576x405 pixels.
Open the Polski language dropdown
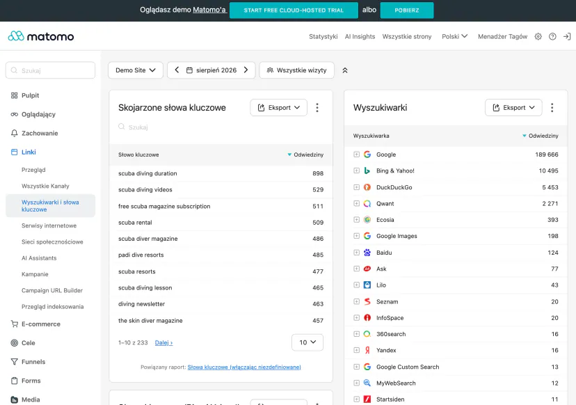(x=454, y=36)
